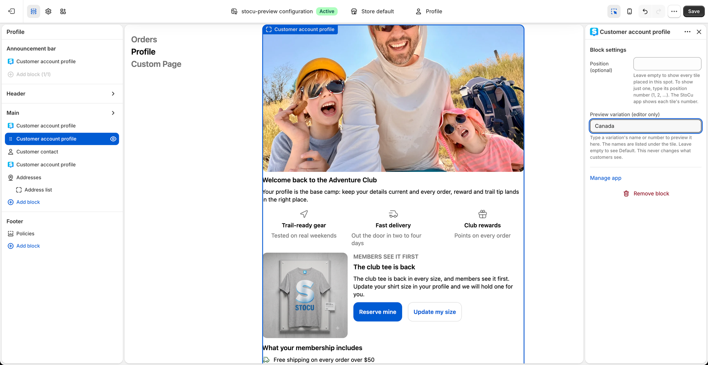Toggle visibility eye on selected block
The width and height of the screenshot is (708, 365).
pyautogui.click(x=113, y=139)
